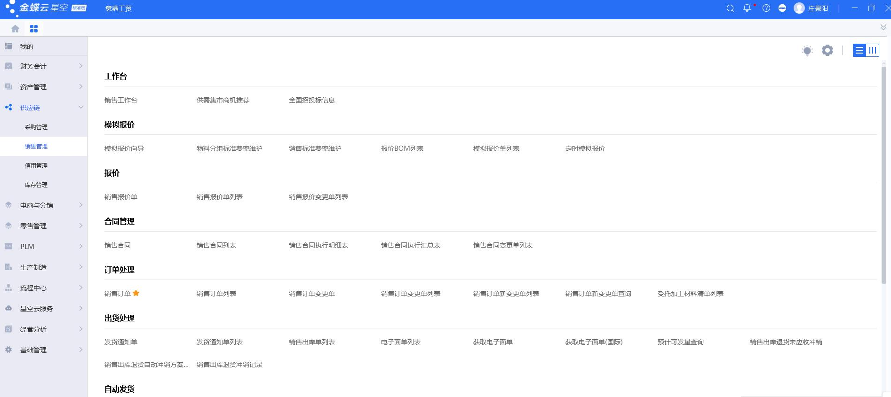Open 销售合同执行明细表
891x397 pixels.
pos(318,245)
